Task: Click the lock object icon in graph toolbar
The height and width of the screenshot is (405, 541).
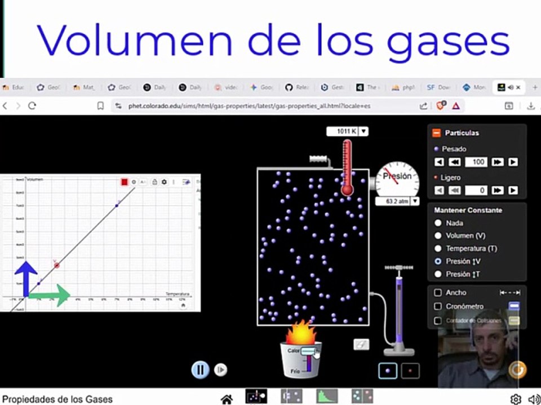Action: tap(154, 182)
